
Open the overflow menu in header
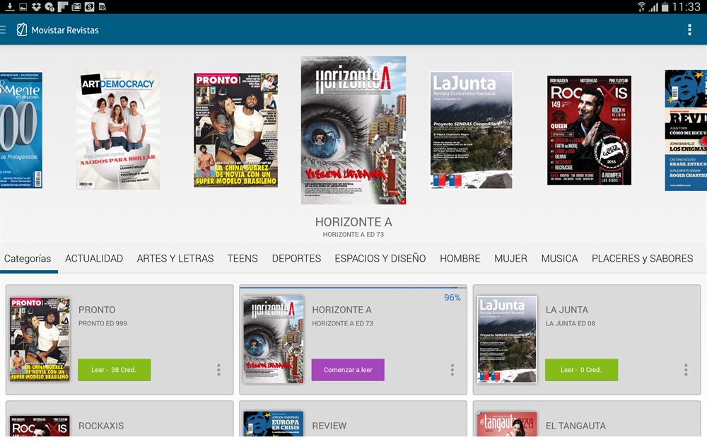pyautogui.click(x=689, y=30)
